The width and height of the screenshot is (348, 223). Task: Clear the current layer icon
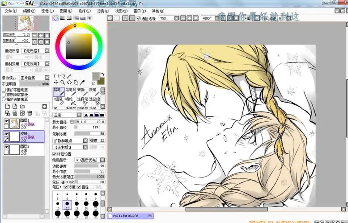pyautogui.click(x=22, y=113)
